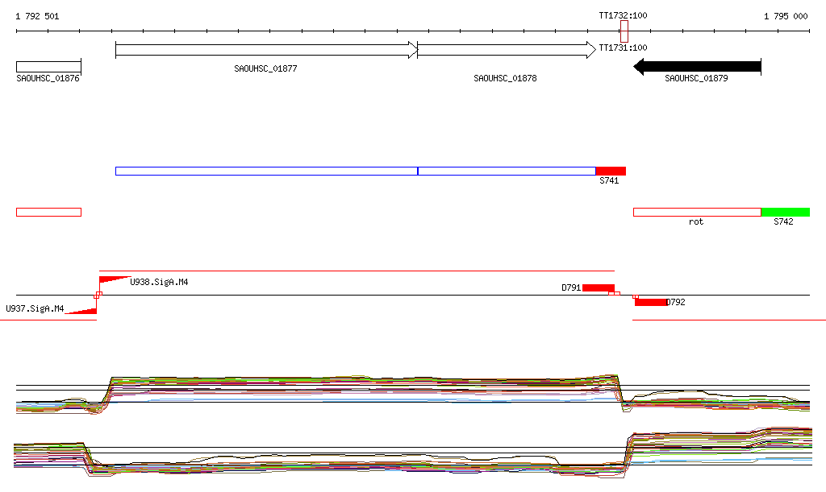Image resolution: width=826 pixels, height=492 pixels.
Task: Select the rot red-outlined region
Action: pyautogui.click(x=697, y=212)
